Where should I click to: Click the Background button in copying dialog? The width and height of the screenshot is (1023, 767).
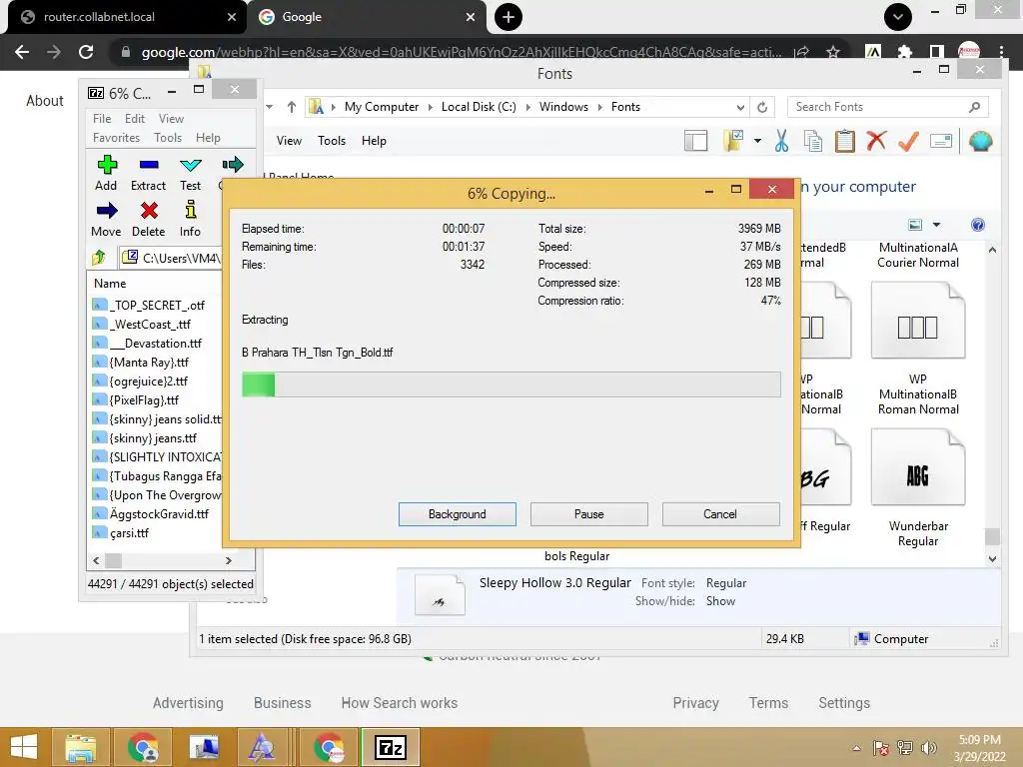point(458,514)
